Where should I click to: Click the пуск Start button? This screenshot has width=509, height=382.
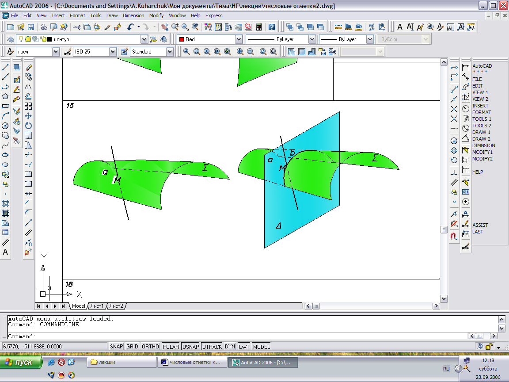pos(21,362)
